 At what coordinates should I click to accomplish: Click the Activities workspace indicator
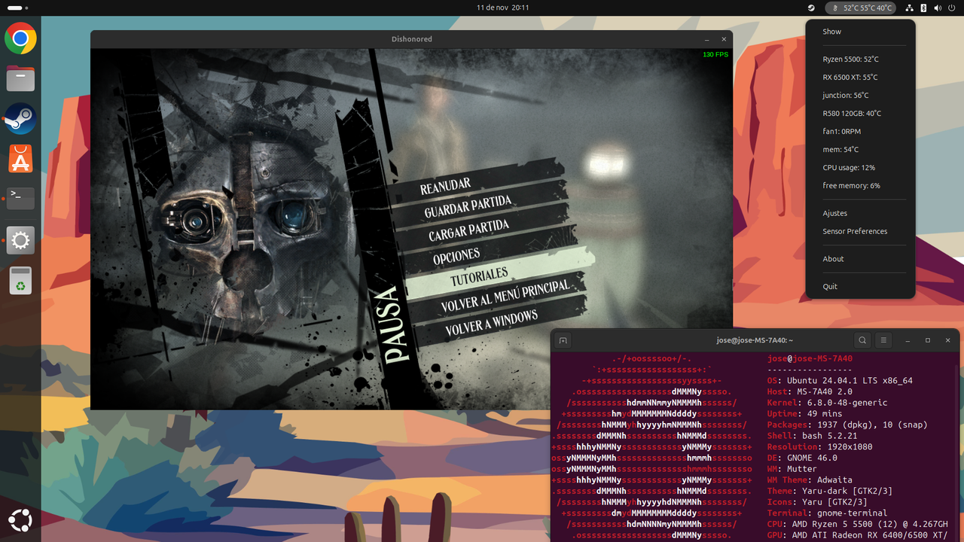point(17,8)
